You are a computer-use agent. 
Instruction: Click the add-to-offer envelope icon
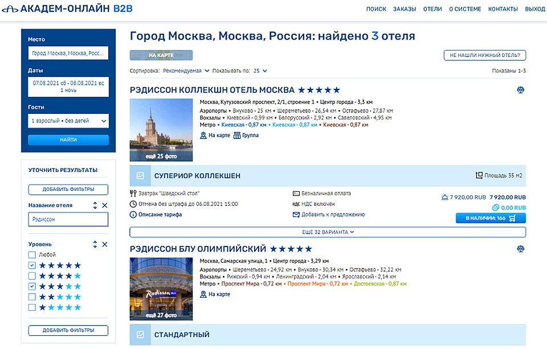(296, 215)
